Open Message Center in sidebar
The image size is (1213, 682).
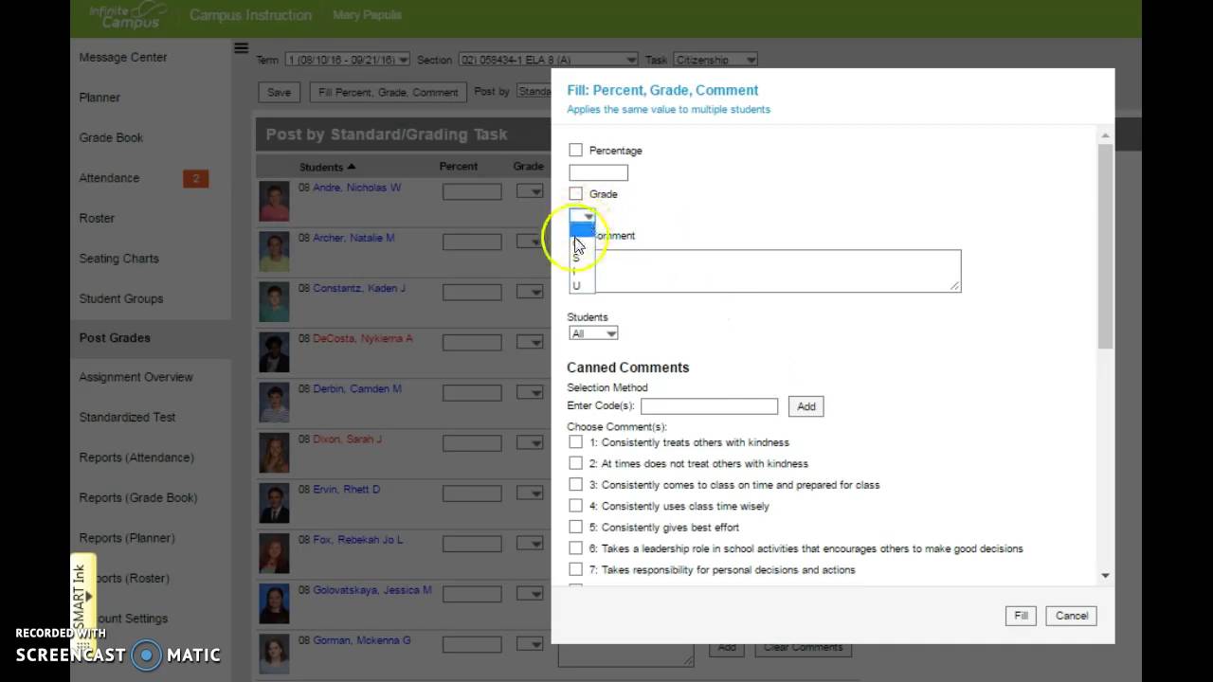(123, 57)
